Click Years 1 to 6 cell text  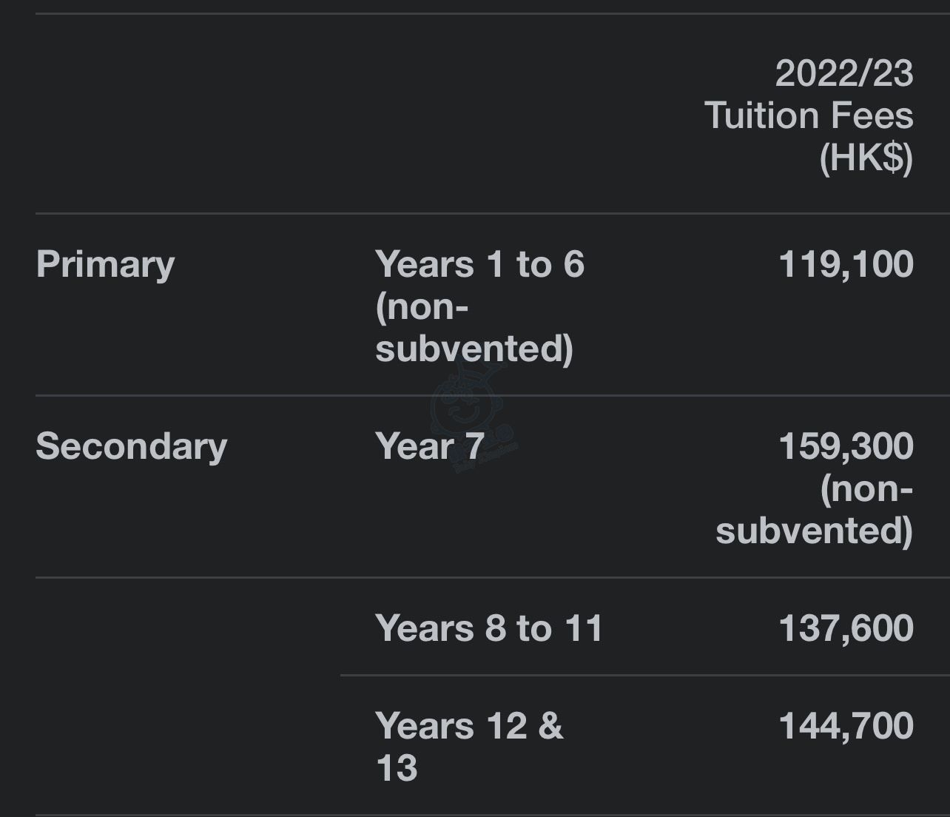(479, 264)
